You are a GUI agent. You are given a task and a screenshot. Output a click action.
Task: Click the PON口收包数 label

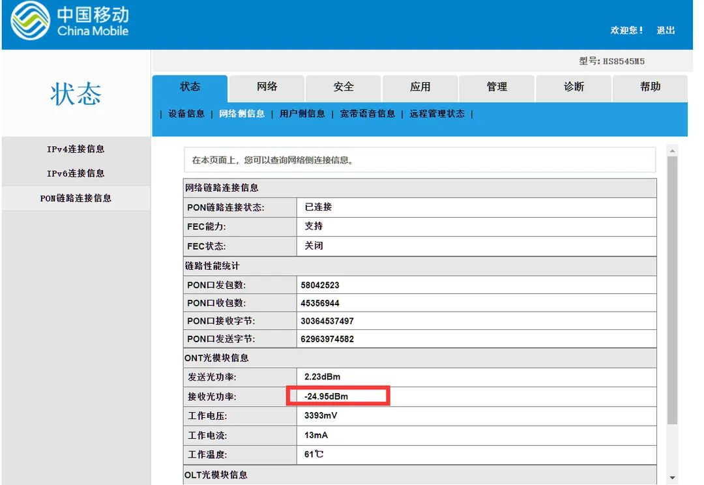pyautogui.click(x=216, y=303)
